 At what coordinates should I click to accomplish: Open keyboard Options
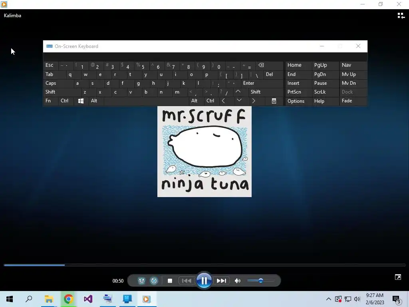(x=298, y=101)
